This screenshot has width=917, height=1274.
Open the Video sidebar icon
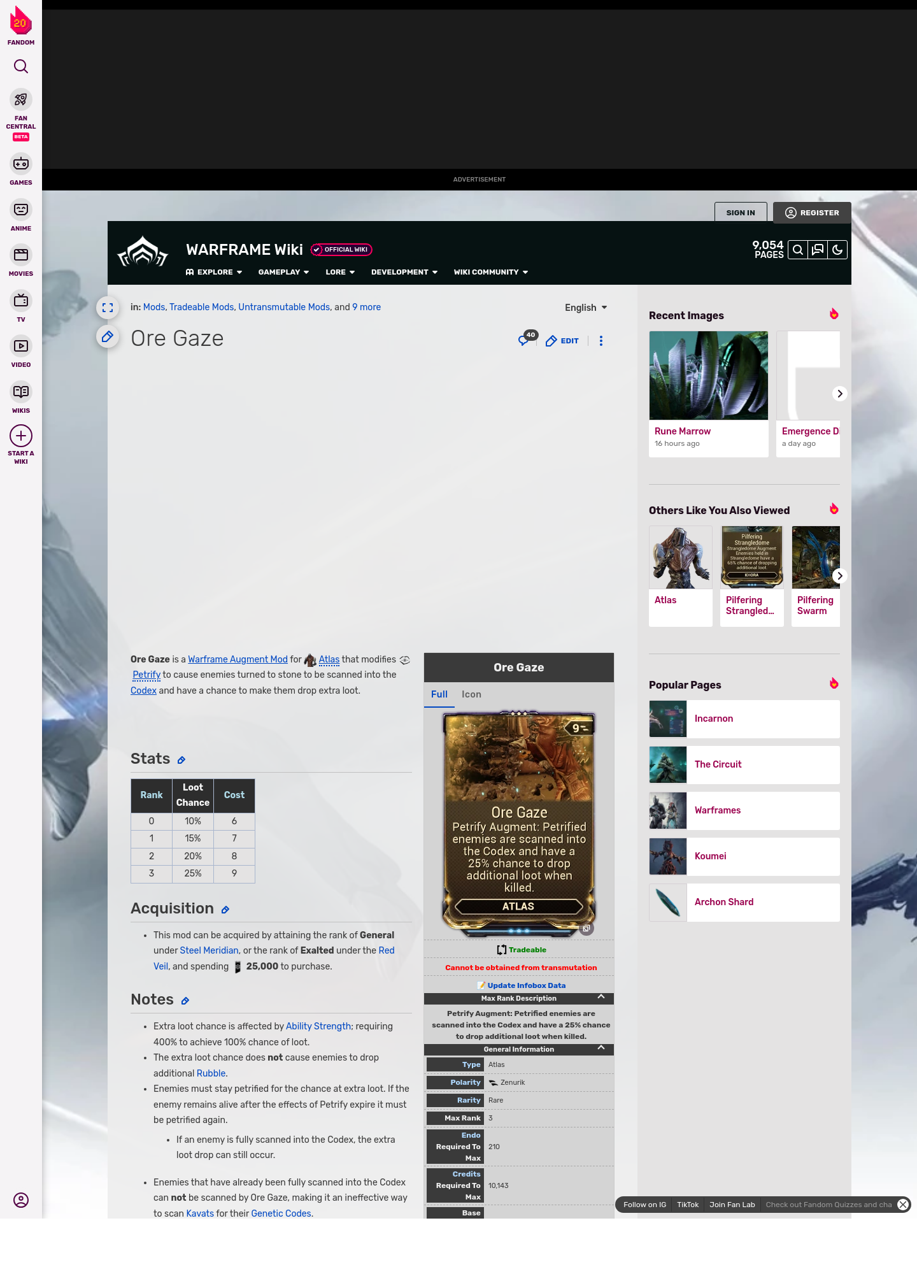click(21, 346)
